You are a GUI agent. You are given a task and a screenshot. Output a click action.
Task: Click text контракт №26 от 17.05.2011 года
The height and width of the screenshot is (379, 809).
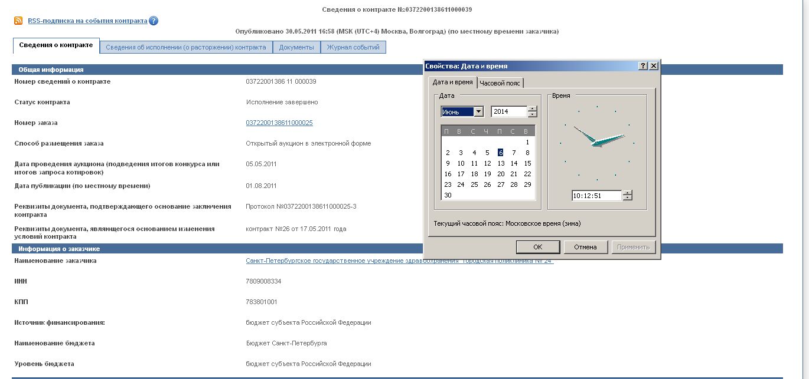[x=296, y=228]
